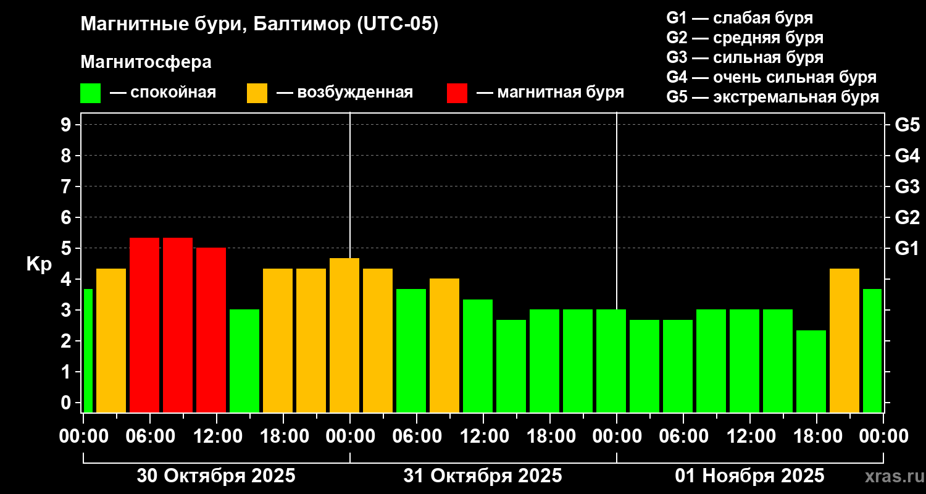Click the midnight divider line starting 01 Ноября

[617, 210]
